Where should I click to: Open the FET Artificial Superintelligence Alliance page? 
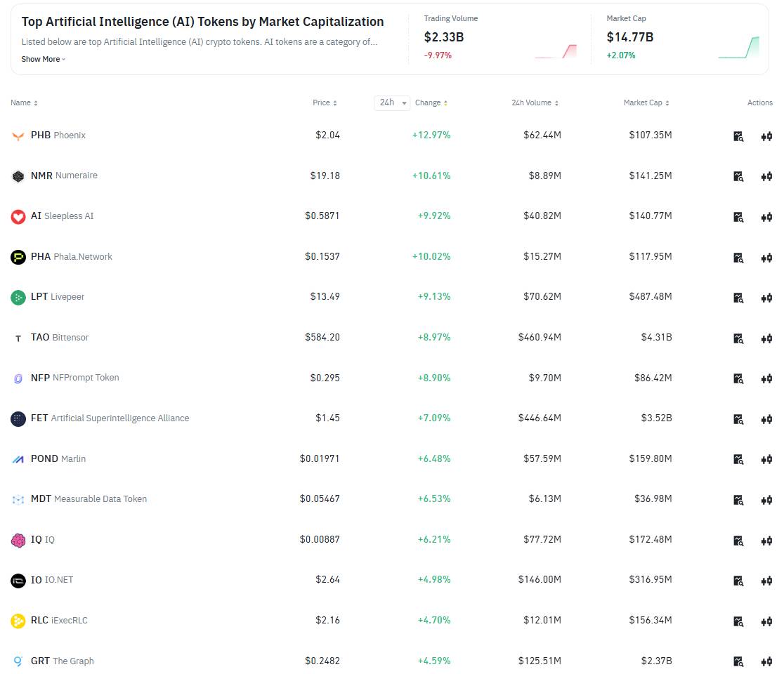[x=110, y=418]
